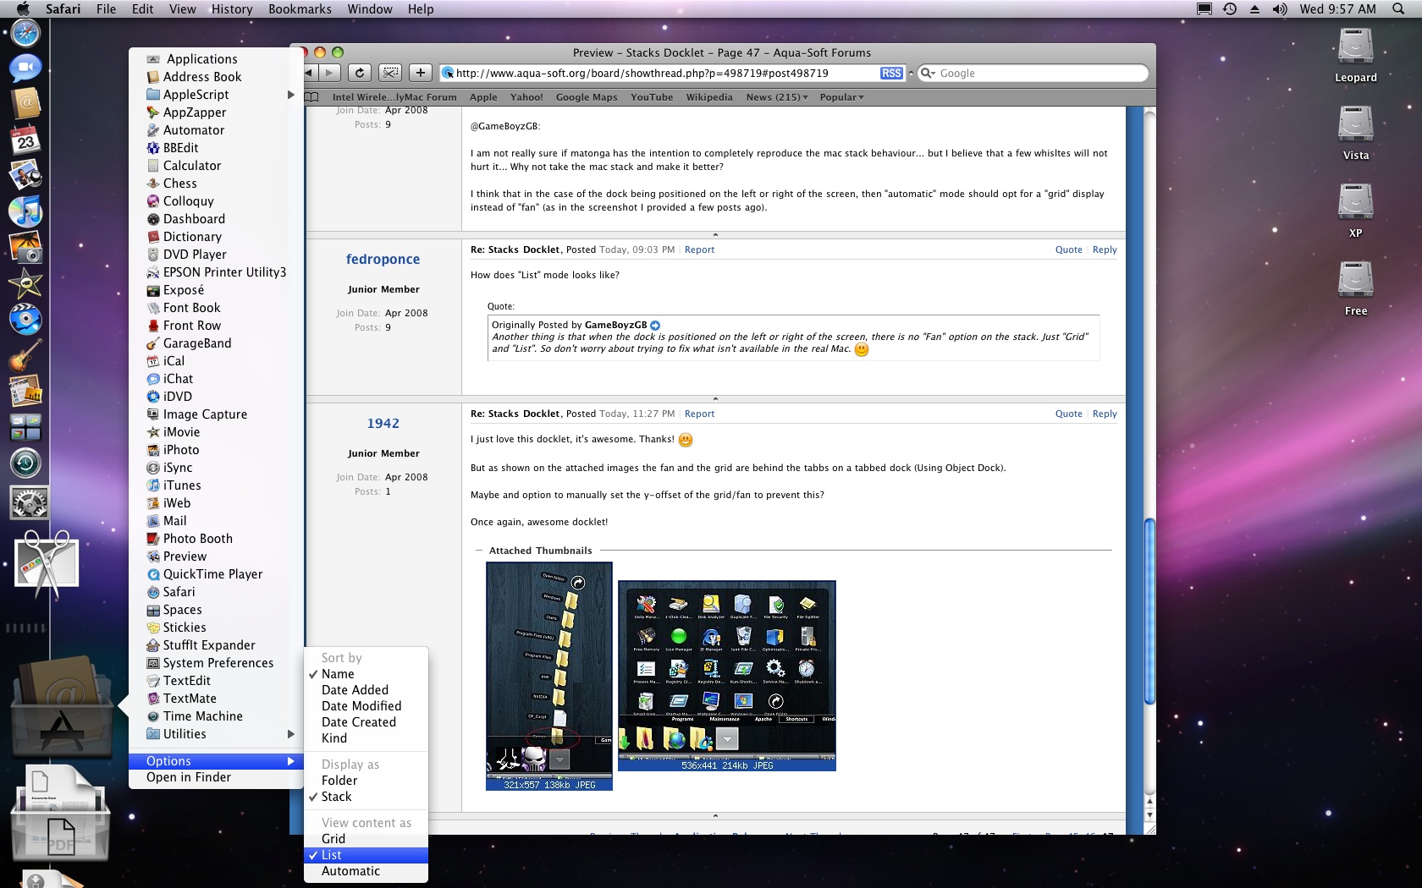Launch iPhoto from the Dock

25,248
